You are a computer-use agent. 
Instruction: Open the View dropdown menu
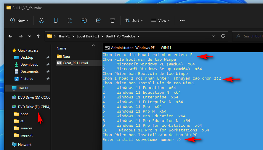(x=161, y=21)
